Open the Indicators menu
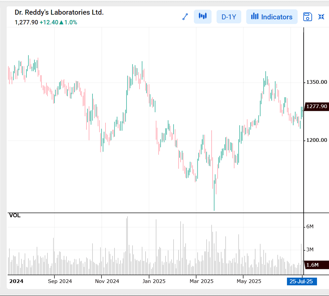The width and height of the screenshot is (329, 296). click(x=272, y=17)
